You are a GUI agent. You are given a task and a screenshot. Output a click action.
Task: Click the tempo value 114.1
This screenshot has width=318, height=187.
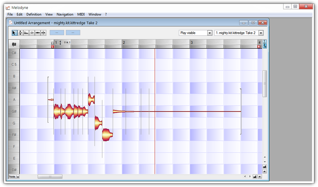[67, 42]
